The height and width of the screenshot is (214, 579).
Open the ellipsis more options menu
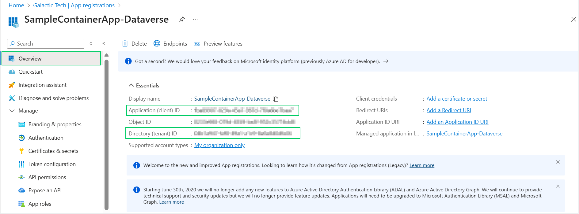coord(195,20)
